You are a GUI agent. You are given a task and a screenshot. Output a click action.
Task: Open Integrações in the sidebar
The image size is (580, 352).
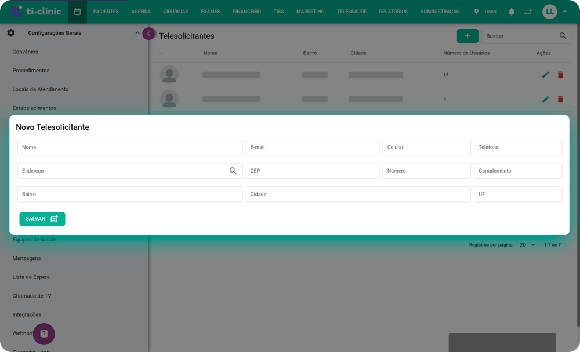coord(27,315)
